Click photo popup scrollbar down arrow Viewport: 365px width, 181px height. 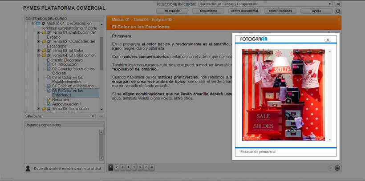[x=329, y=139]
